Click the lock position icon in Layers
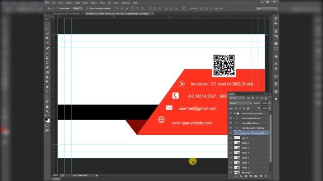Image resolution: width=323 pixels, height=181 pixels. pos(244,108)
